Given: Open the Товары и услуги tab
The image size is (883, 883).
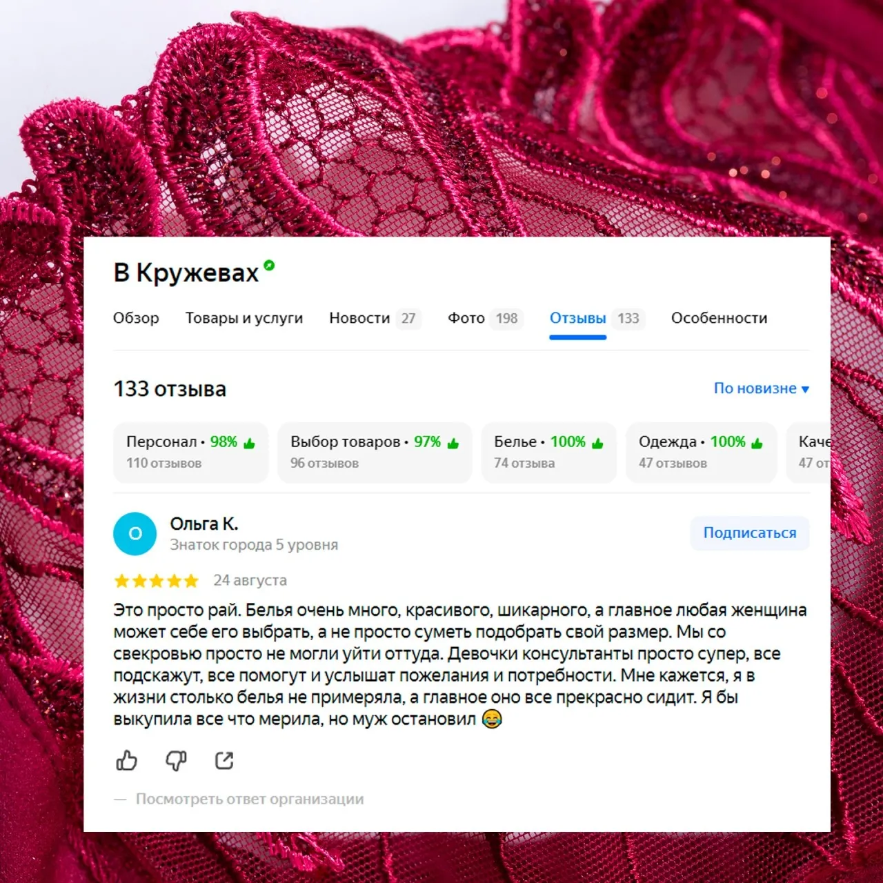Looking at the screenshot, I should tap(244, 318).
